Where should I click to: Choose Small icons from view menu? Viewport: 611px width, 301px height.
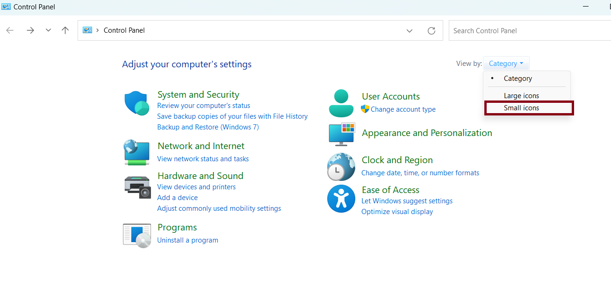(521, 108)
